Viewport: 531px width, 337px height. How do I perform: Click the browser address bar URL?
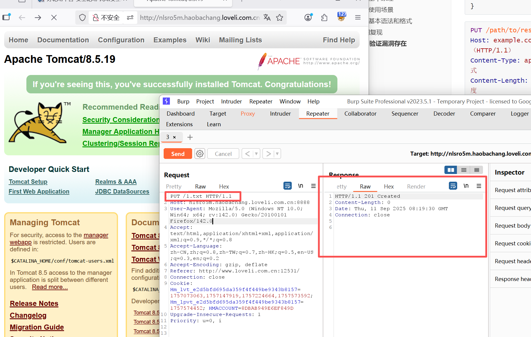point(200,17)
